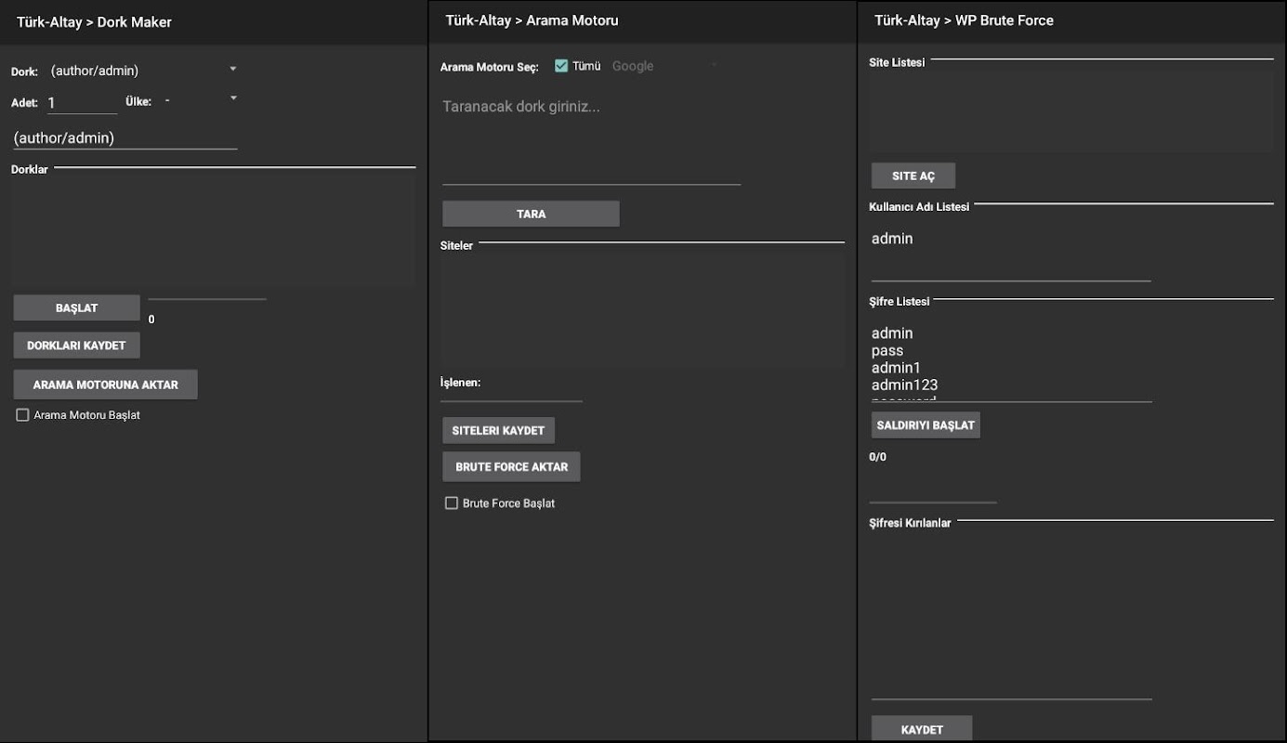Click the 0/0 brute force progress bar
1287x743 pixels.
(x=933, y=502)
